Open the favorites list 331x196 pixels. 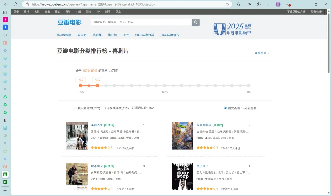pyautogui.click(x=249, y=4)
